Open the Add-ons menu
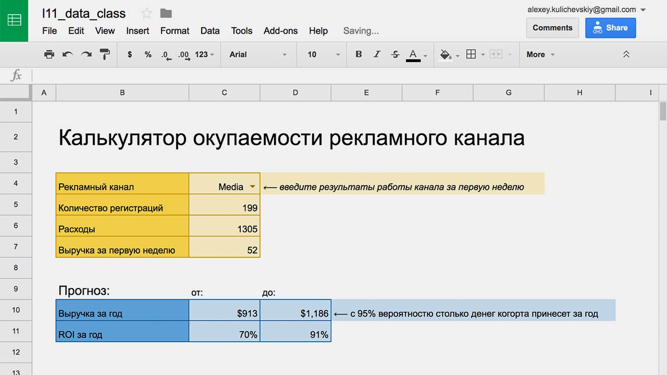Viewport: 667px width, 375px height. click(x=280, y=31)
